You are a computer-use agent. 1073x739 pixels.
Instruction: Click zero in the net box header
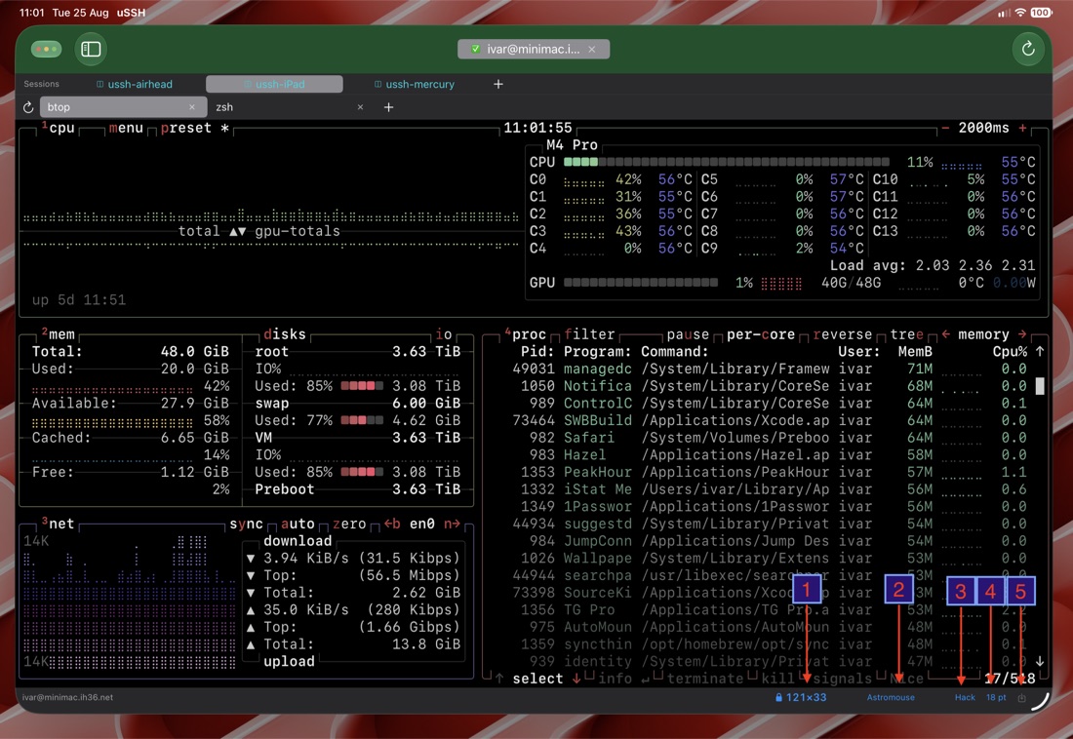pyautogui.click(x=349, y=525)
